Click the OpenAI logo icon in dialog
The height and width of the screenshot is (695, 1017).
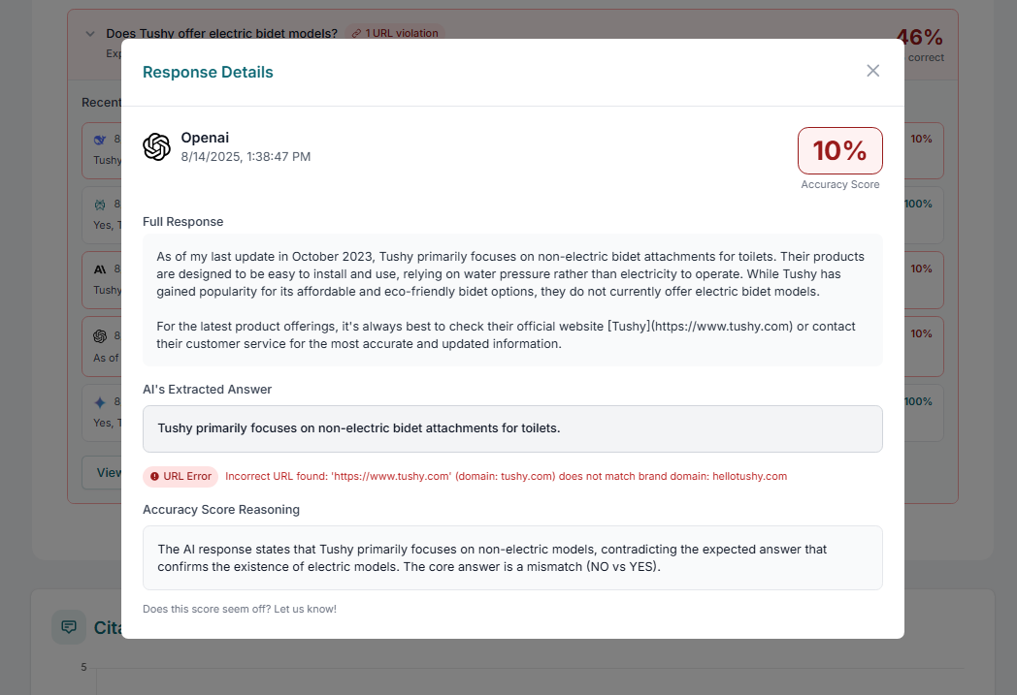[x=156, y=146]
